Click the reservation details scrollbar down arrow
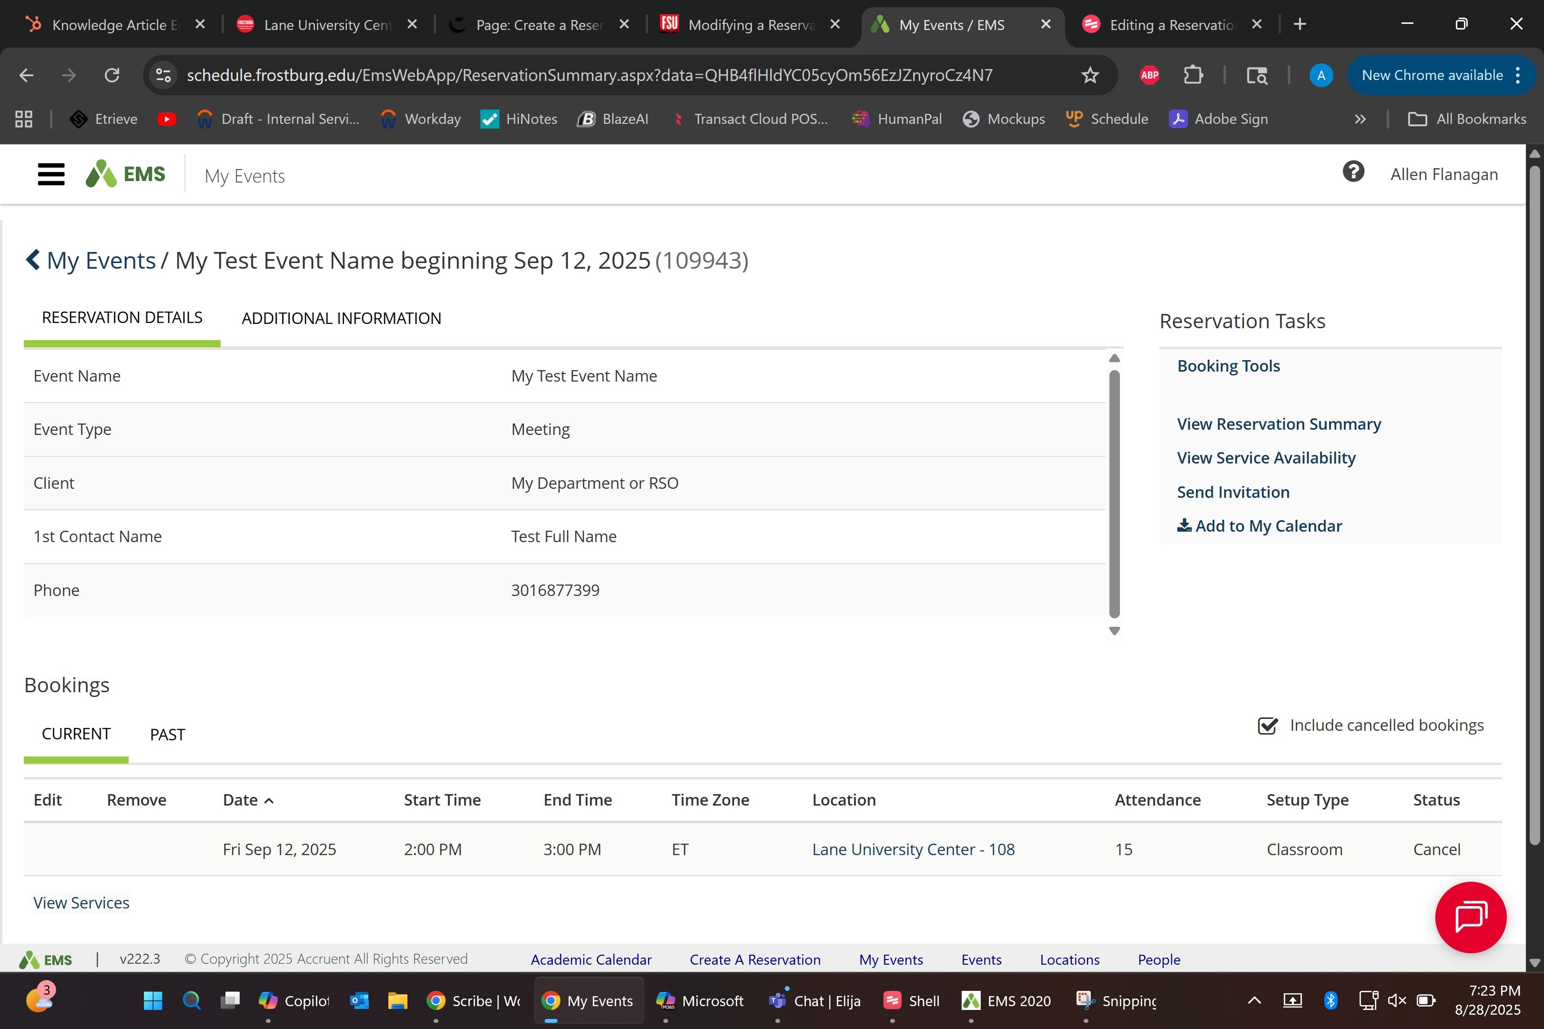This screenshot has width=1544, height=1029. click(x=1114, y=631)
